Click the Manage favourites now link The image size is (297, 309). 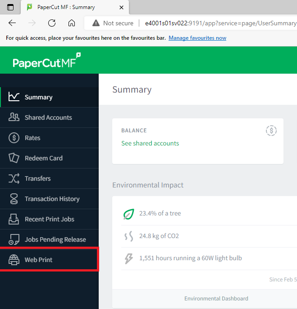pos(197,38)
